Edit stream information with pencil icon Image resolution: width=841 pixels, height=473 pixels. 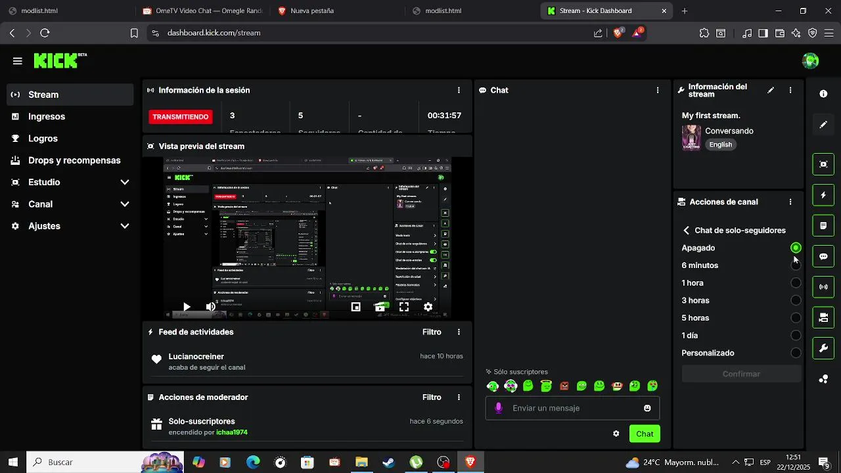[771, 90]
